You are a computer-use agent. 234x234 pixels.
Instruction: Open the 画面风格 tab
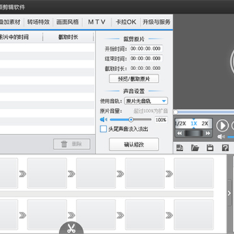(x=68, y=22)
